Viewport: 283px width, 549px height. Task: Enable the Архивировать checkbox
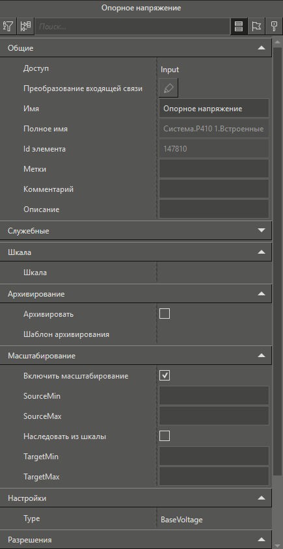point(165,314)
